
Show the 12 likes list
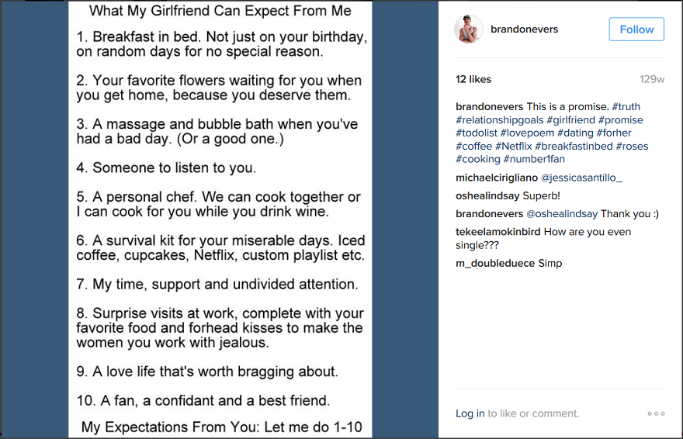pyautogui.click(x=473, y=79)
